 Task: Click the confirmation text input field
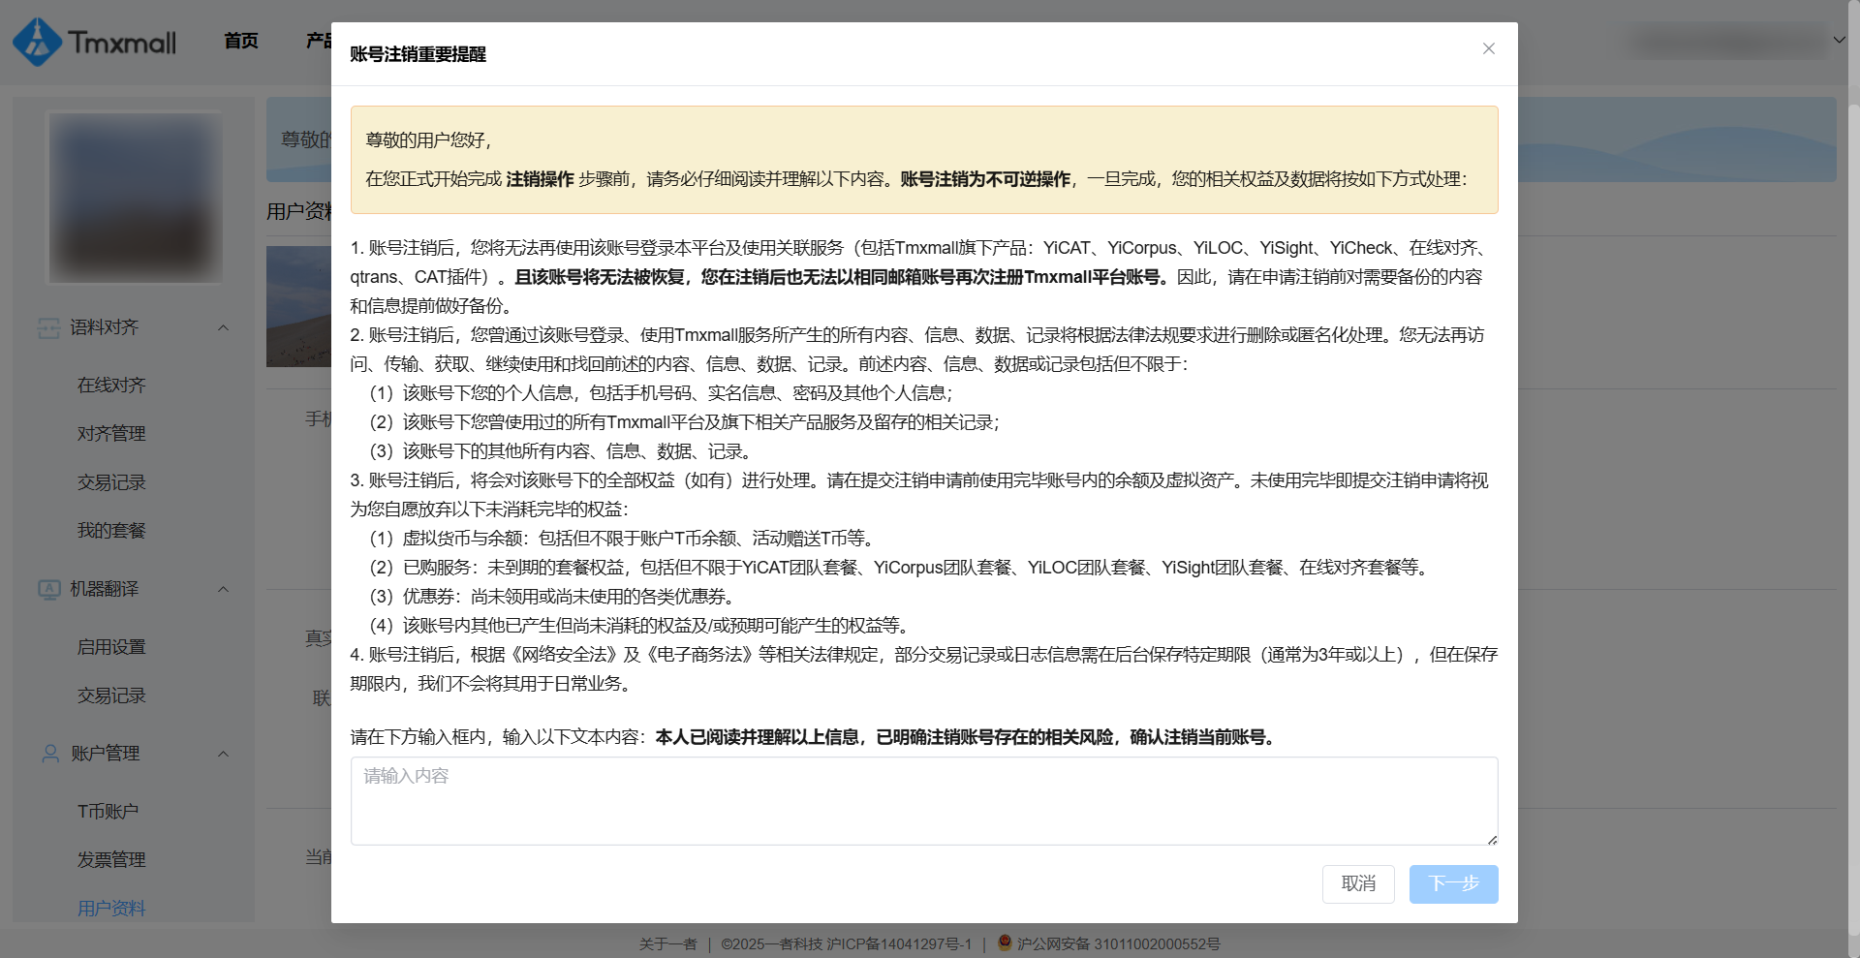coord(923,800)
